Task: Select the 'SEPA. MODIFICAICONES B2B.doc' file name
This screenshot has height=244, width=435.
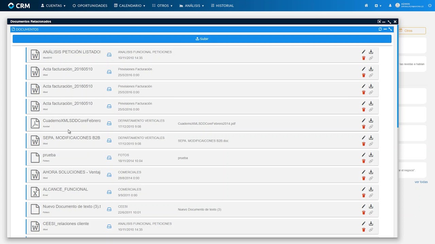Action: coord(203,141)
